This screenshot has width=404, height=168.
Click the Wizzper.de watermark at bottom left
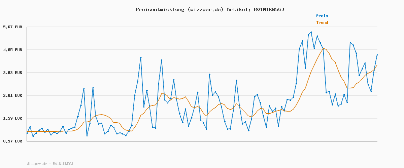pyautogui.click(x=50, y=164)
